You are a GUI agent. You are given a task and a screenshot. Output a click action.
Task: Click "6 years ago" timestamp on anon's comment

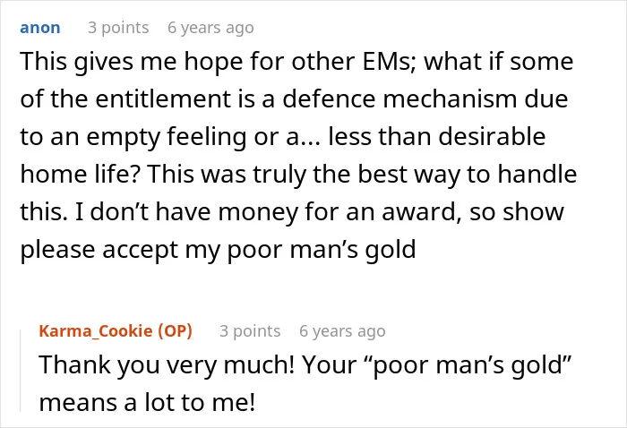tap(210, 28)
